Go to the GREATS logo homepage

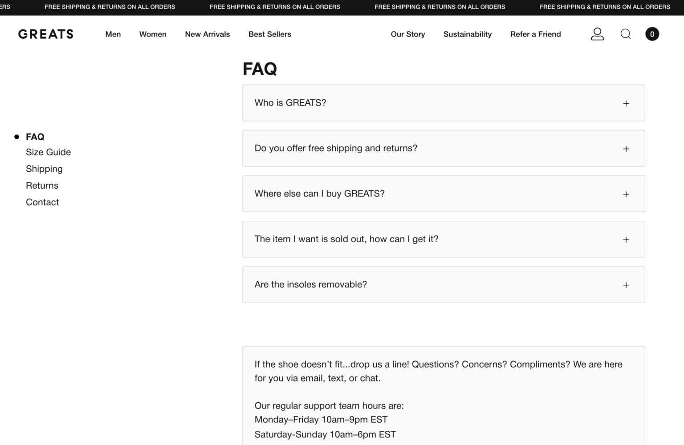45,34
